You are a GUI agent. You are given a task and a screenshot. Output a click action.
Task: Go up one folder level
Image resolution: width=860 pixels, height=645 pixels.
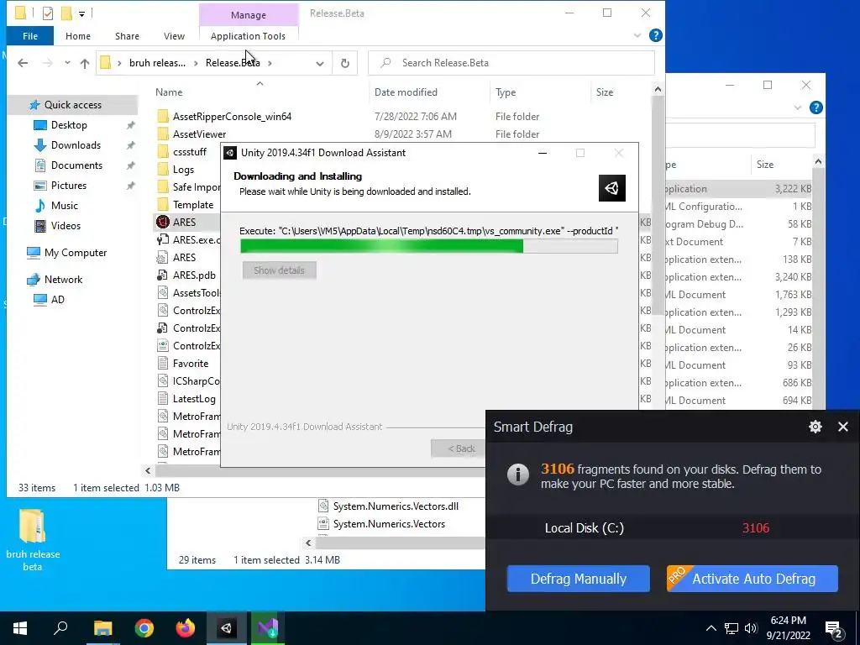click(85, 63)
